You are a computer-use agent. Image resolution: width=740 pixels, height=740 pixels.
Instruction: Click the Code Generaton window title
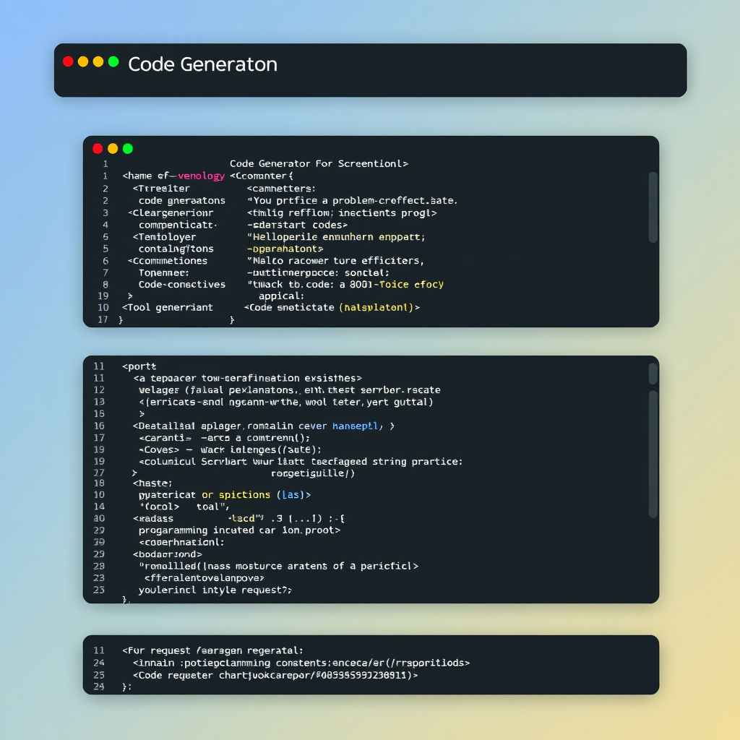pos(202,64)
